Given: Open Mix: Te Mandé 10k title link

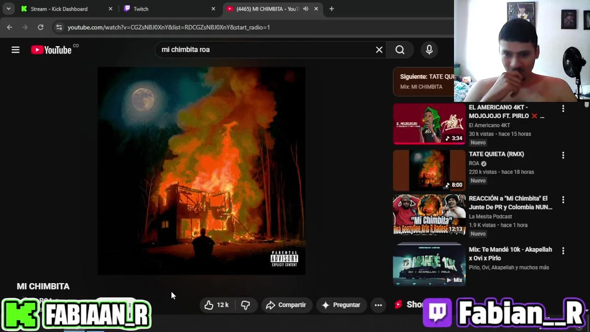Looking at the screenshot, I should tap(510, 254).
